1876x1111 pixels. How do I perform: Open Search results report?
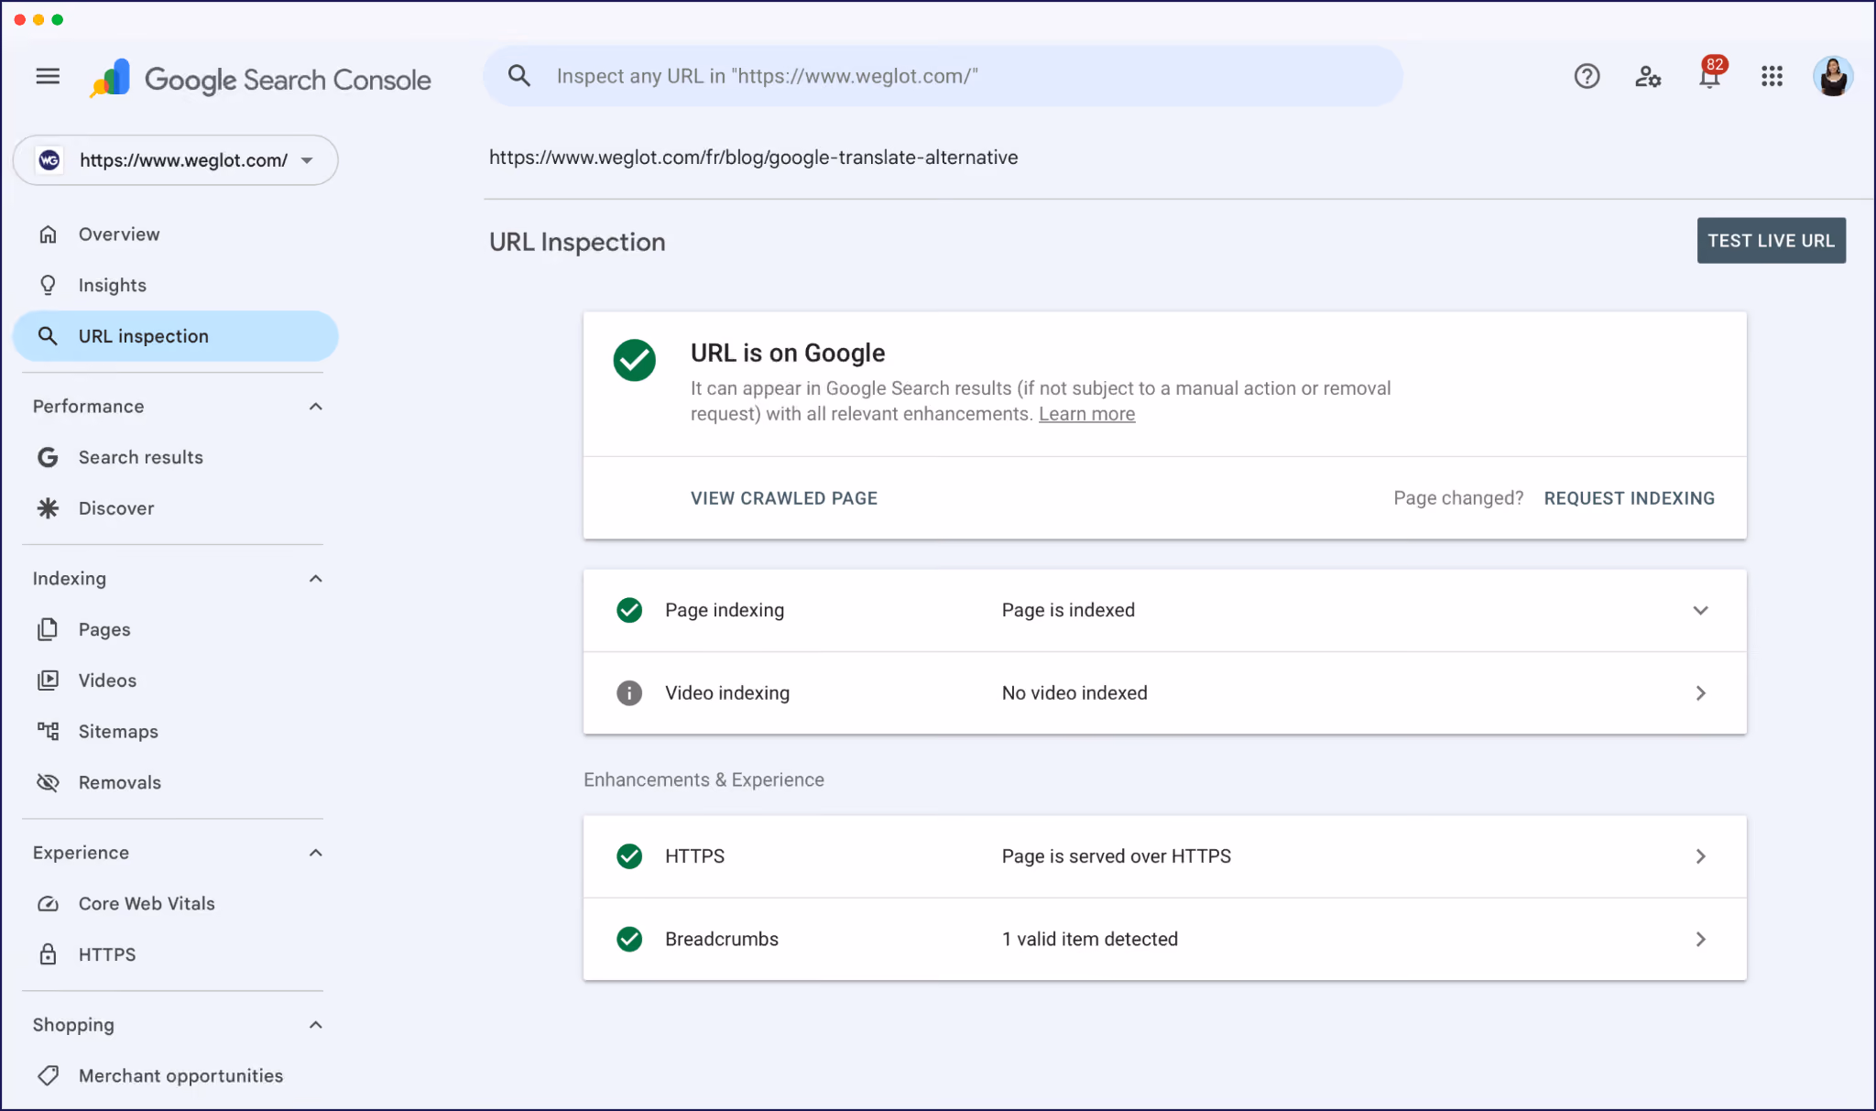[x=176, y=457]
